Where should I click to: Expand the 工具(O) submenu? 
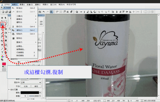click(24, 16)
